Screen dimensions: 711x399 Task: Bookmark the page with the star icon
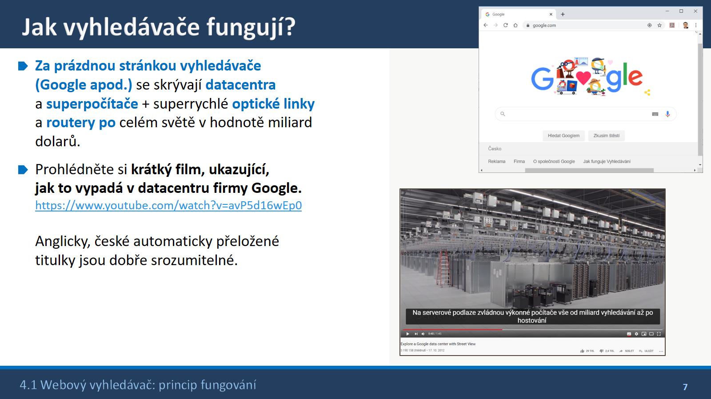(659, 25)
